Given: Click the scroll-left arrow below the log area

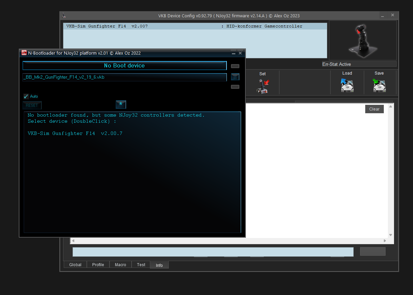Looking at the screenshot, I should [x=73, y=241].
